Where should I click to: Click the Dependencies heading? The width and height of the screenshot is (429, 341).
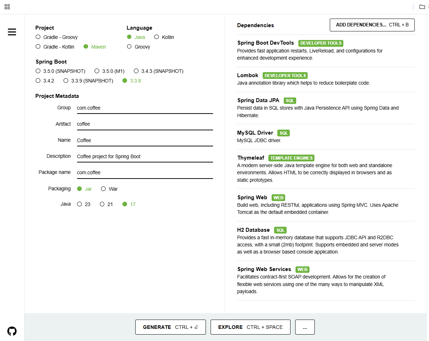pyautogui.click(x=256, y=25)
